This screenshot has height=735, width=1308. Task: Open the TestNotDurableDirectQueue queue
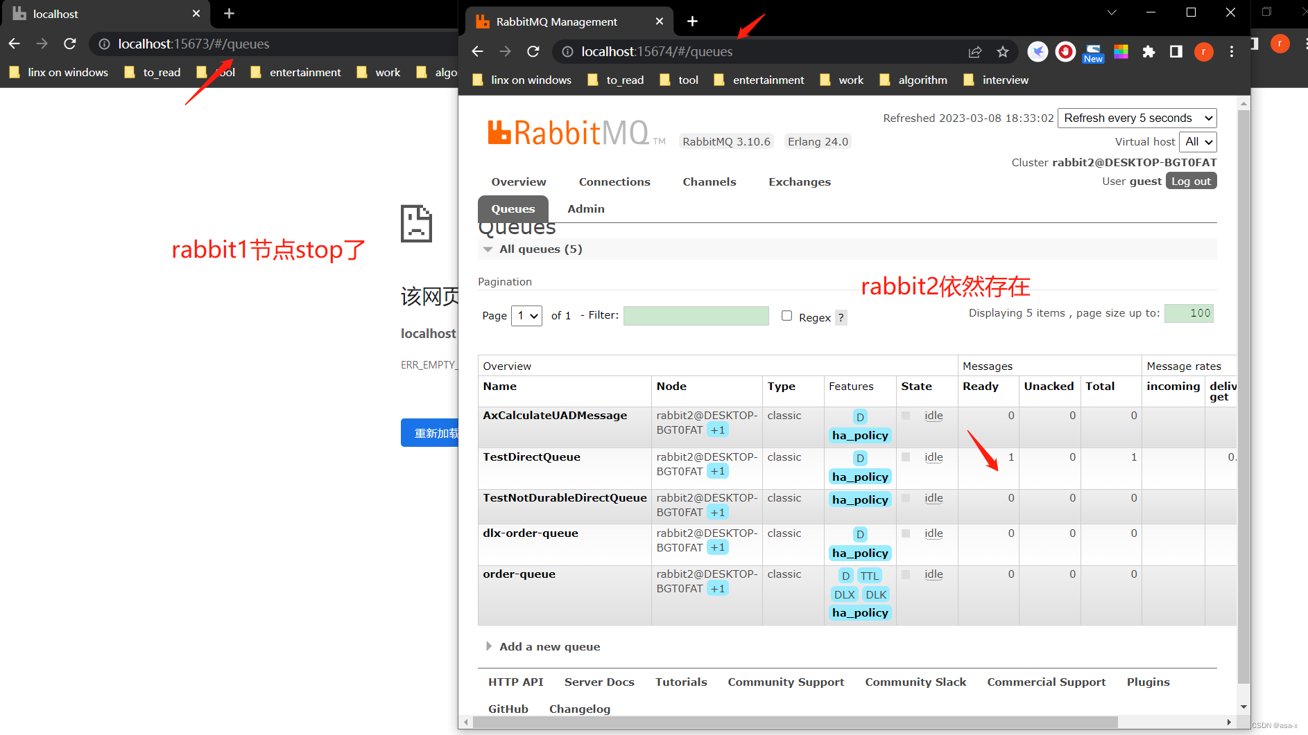pos(565,498)
